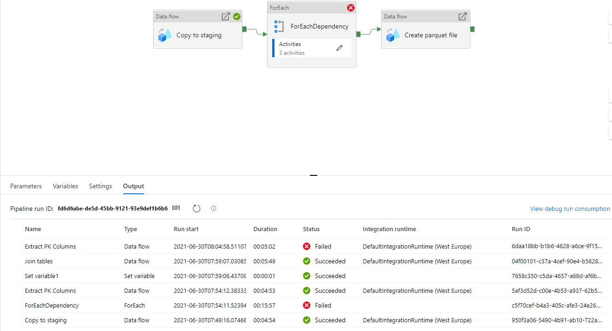This screenshot has height=331, width=612.
Task: Click Failed status icon of ForEachDependency row
Action: (307, 305)
